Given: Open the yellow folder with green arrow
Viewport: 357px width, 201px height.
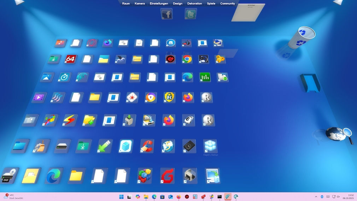Looking at the screenshot, I should click(x=89, y=120).
